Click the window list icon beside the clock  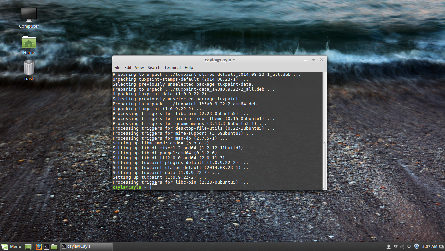441,247
